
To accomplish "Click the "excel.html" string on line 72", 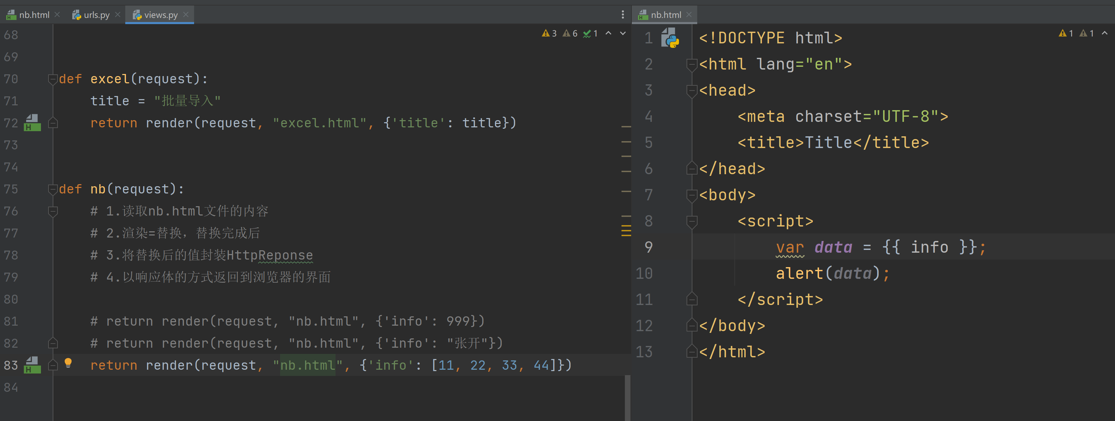I will point(319,123).
